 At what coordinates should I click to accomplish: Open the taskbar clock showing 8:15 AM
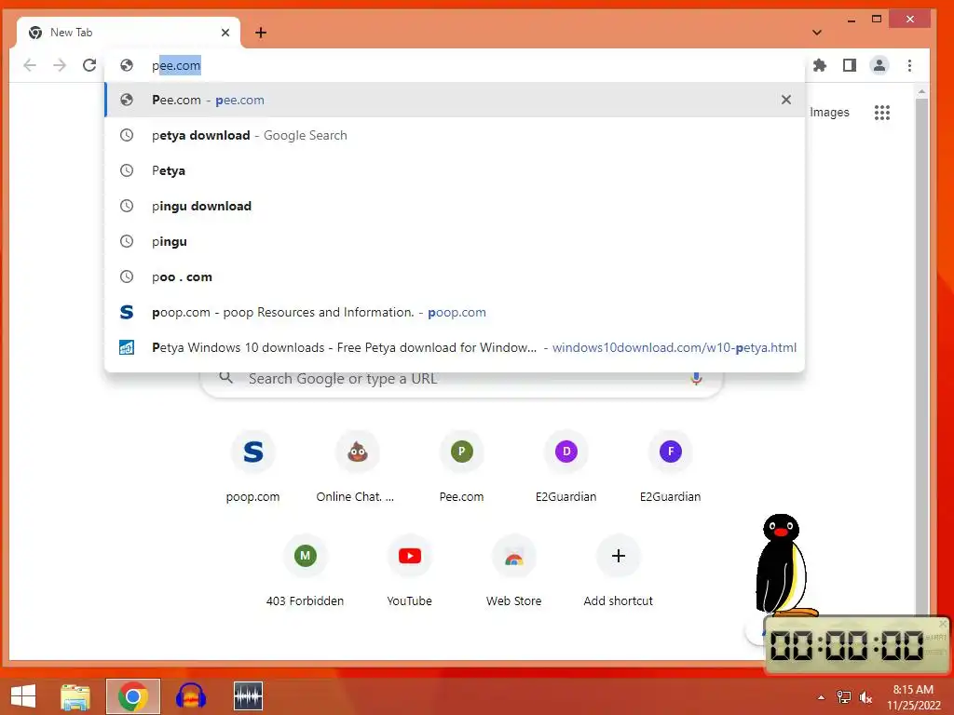pyautogui.click(x=913, y=697)
